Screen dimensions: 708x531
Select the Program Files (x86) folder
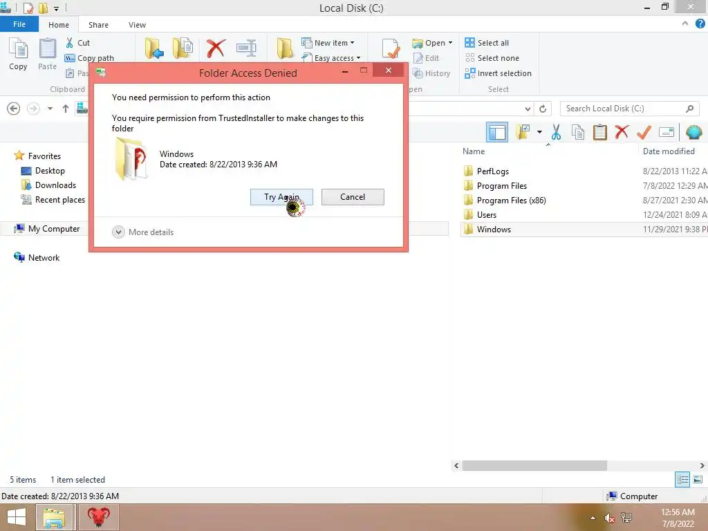coord(504,200)
